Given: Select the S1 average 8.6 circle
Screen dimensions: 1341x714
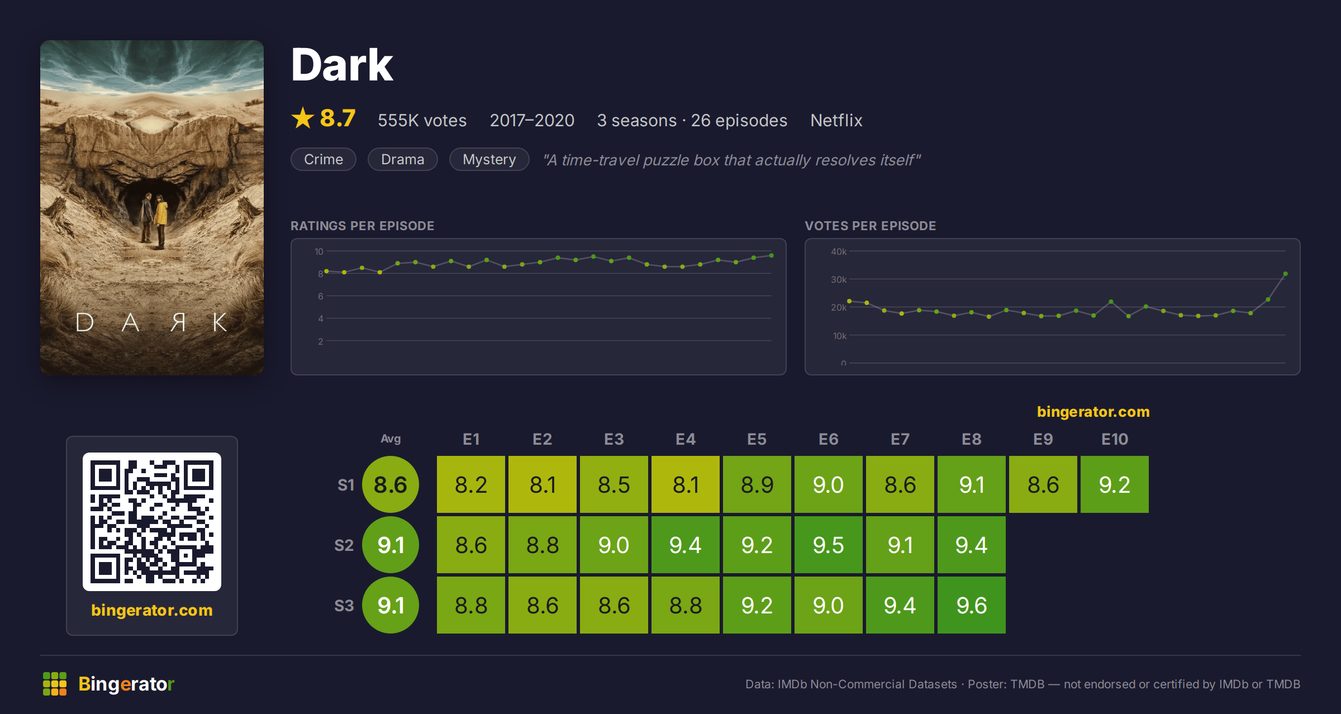Looking at the screenshot, I should coord(391,484).
